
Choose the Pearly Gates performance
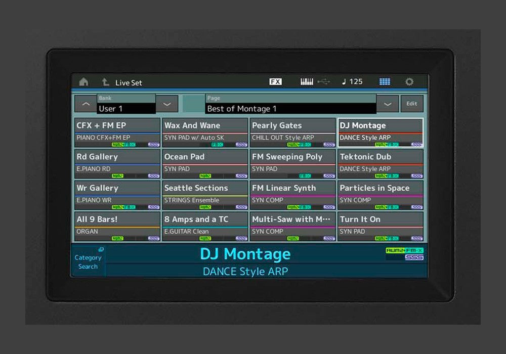pos(293,133)
